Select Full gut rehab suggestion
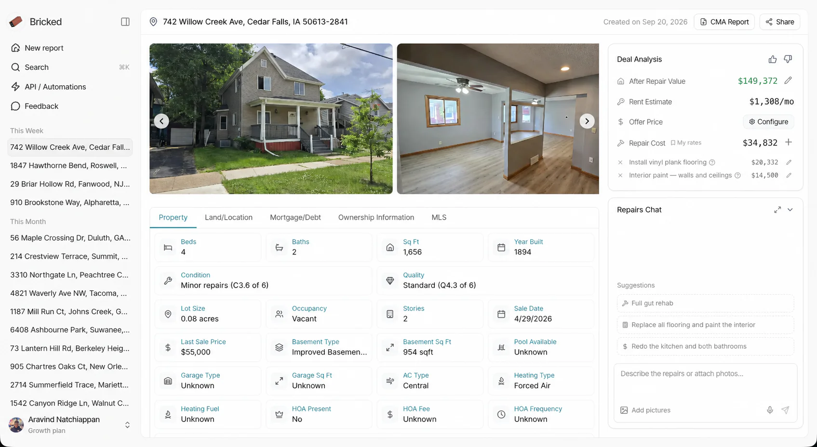 pos(705,303)
